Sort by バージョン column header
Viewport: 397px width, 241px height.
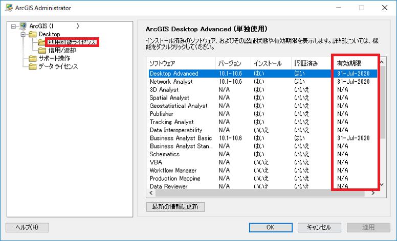point(233,63)
